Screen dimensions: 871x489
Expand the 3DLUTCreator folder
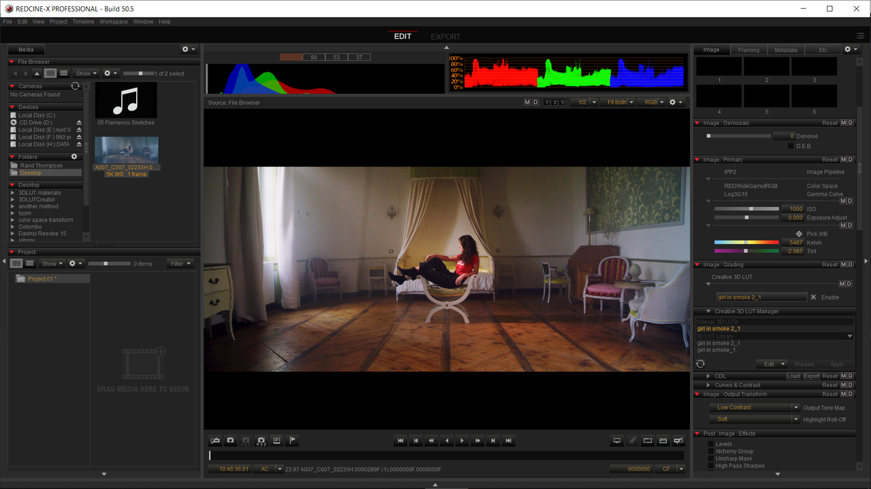click(13, 200)
